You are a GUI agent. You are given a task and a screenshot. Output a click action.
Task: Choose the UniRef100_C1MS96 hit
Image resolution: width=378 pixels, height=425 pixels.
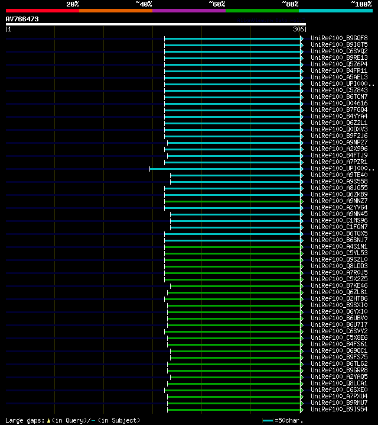point(339,220)
